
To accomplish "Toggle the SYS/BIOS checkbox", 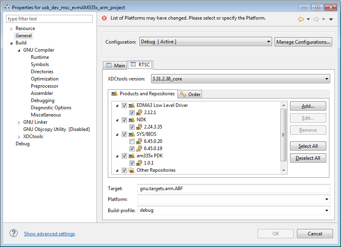I will [x=124, y=134].
